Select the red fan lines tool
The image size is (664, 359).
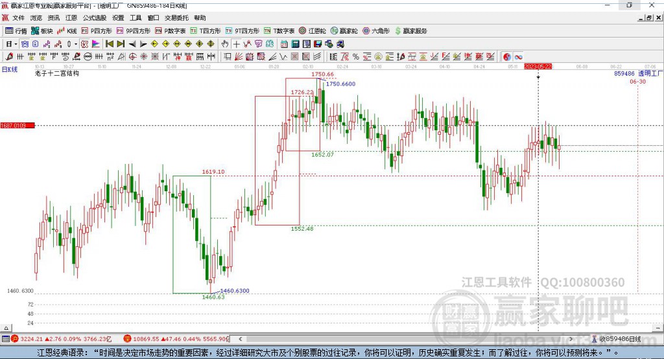[x=239, y=57]
